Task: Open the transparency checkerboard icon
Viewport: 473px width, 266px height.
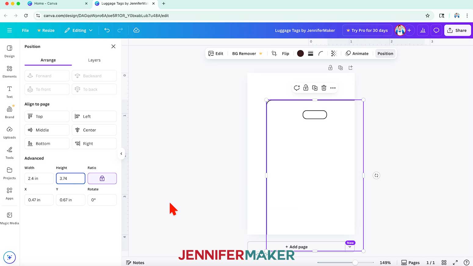Action: pyautogui.click(x=334, y=53)
